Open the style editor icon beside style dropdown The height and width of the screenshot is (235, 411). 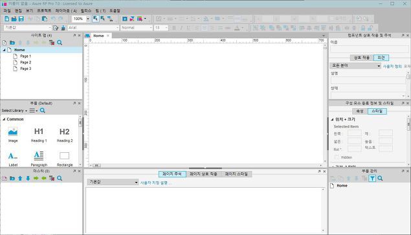pyautogui.click(x=56, y=28)
